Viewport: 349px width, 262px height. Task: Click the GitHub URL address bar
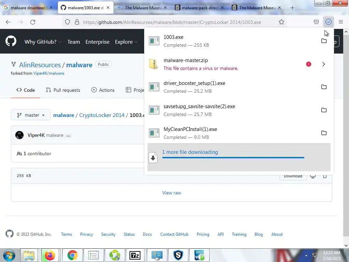click(x=172, y=22)
